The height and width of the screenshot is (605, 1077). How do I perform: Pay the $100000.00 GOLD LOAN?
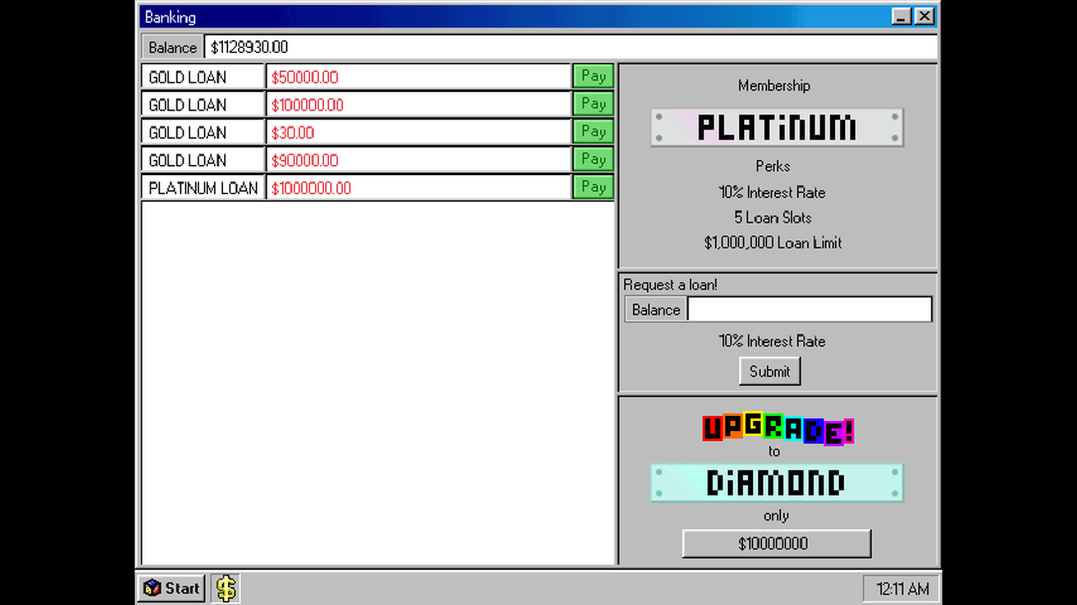point(593,104)
